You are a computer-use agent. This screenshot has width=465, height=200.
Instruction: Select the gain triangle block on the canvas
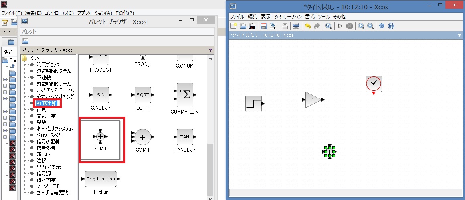click(x=314, y=100)
